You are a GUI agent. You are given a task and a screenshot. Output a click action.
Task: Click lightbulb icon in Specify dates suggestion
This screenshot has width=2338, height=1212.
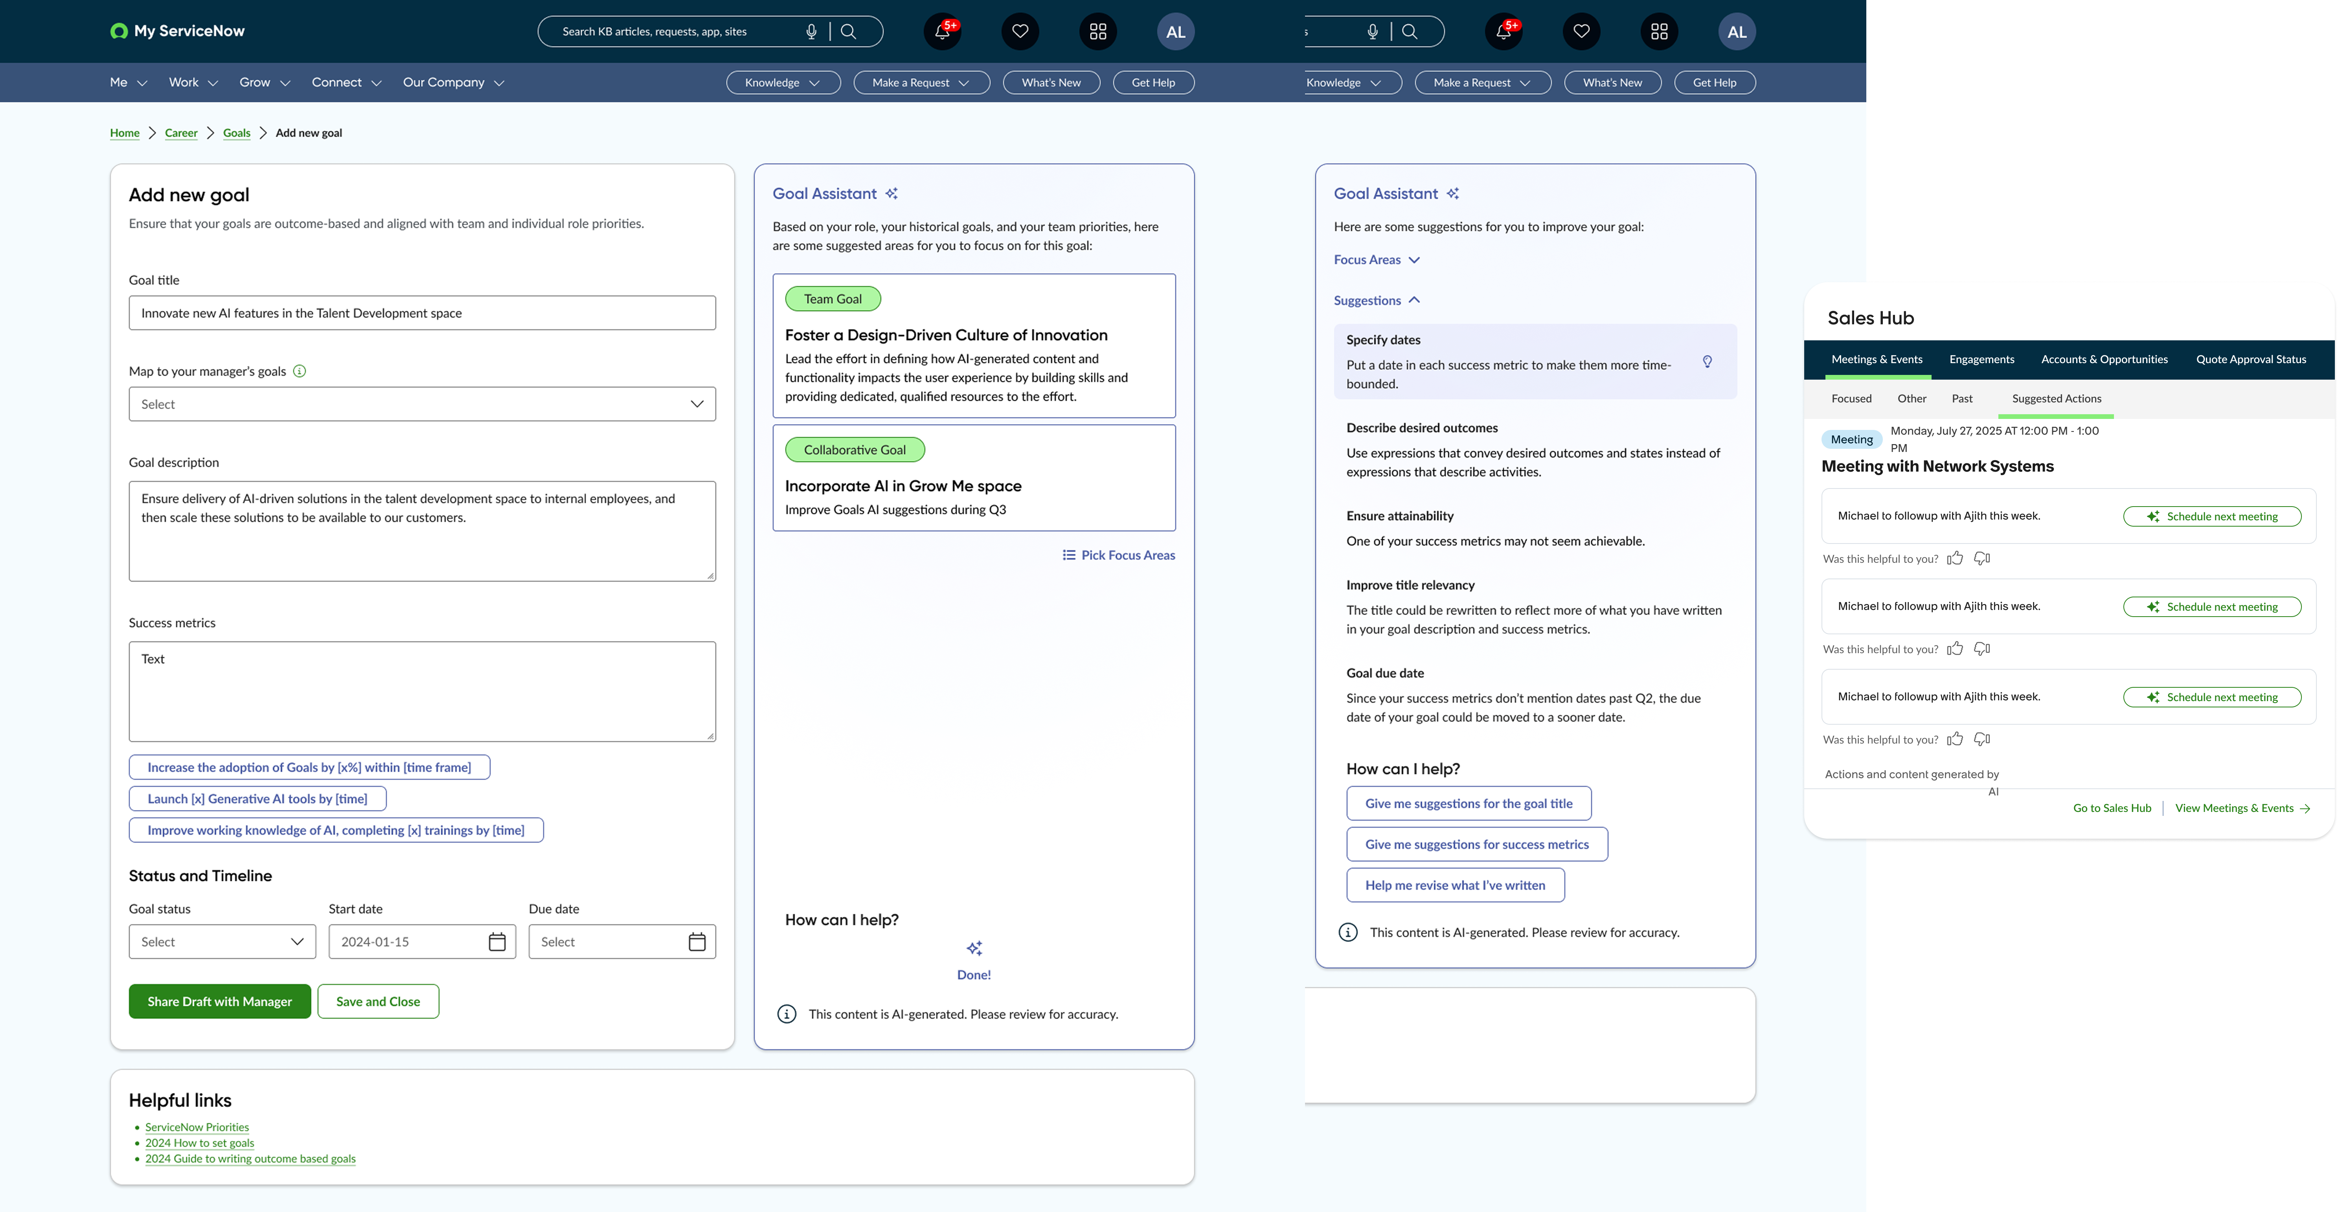point(1707,362)
